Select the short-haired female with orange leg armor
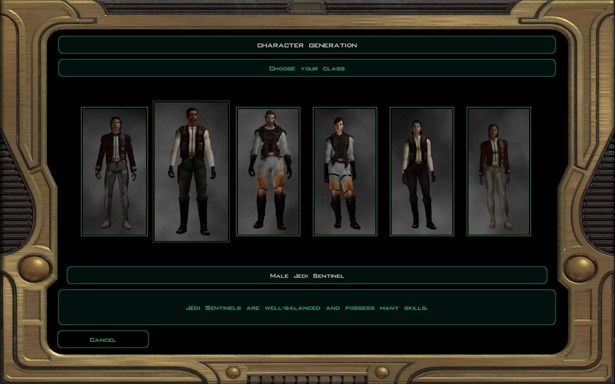This screenshot has height=384, width=615. coord(345,172)
